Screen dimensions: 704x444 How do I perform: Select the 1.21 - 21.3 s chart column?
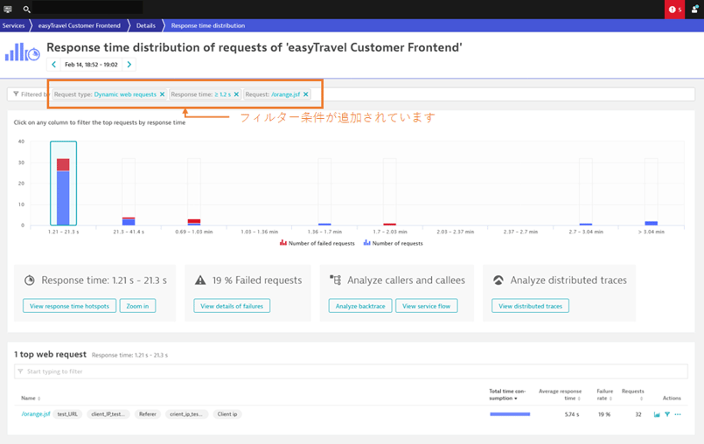[x=63, y=184]
